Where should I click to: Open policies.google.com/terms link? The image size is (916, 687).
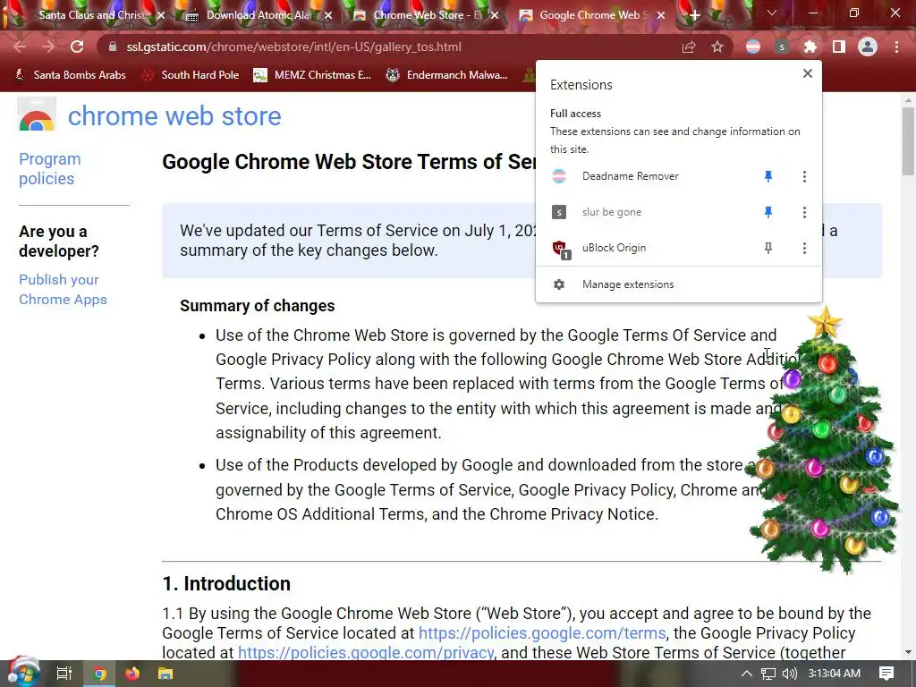coord(542,632)
